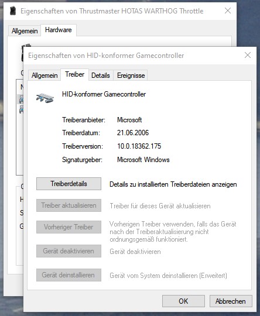260x316 pixels.
Task: Click the HID-konformer Gamecontroller dialog title
Action: coord(106,56)
